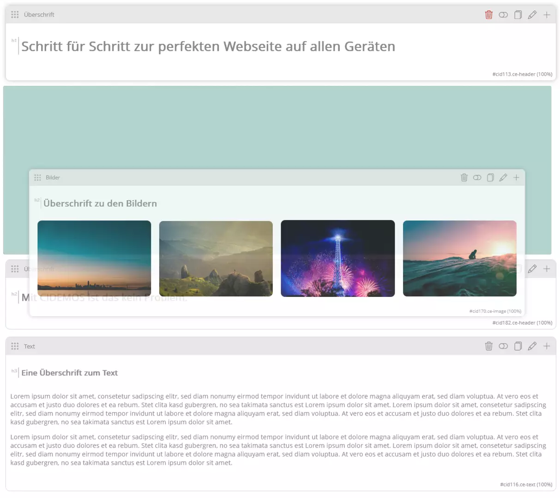The width and height of the screenshot is (560, 498).
Task: Select the city skyline sunset thumbnail
Action: (x=94, y=259)
